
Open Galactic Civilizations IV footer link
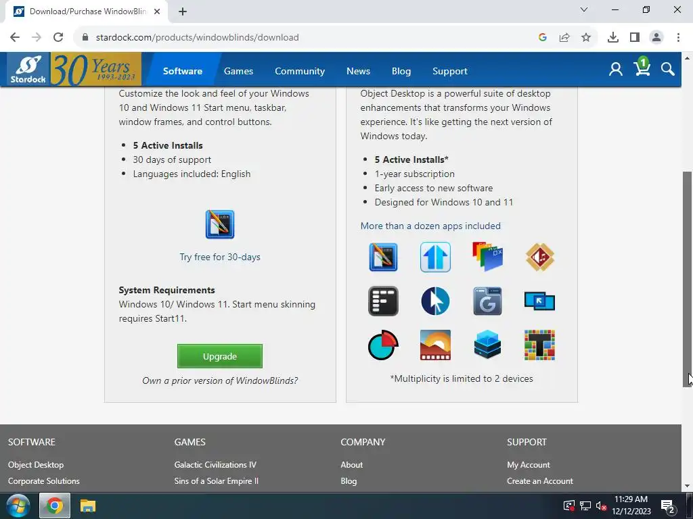215,465
